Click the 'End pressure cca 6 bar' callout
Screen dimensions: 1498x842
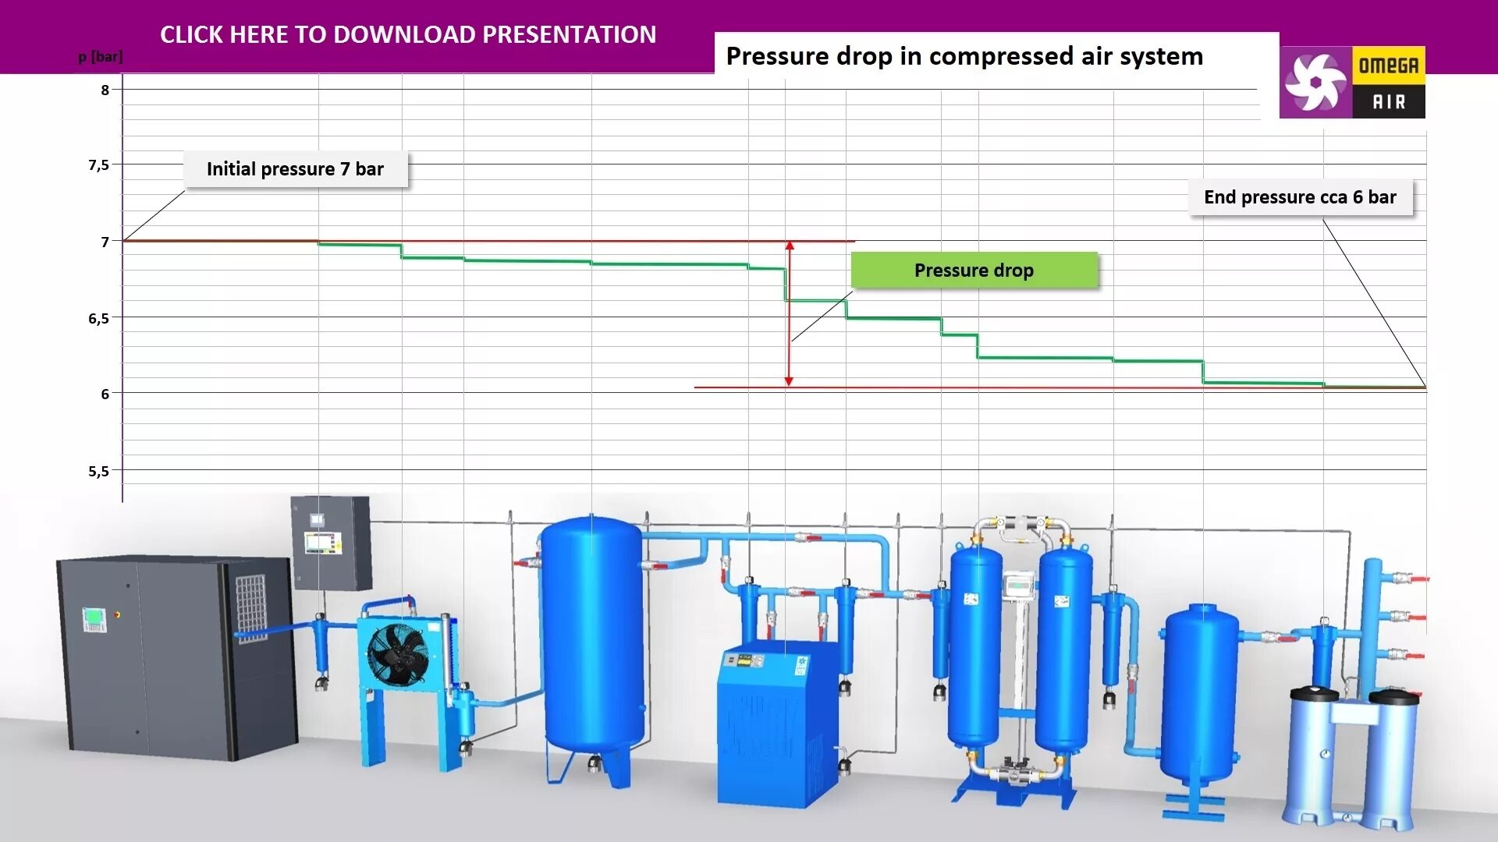(x=1300, y=197)
